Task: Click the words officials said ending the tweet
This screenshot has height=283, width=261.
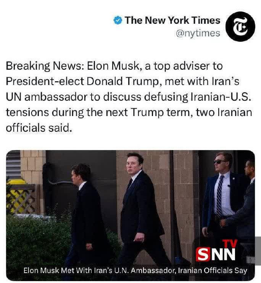Action: pyautogui.click(x=39, y=128)
